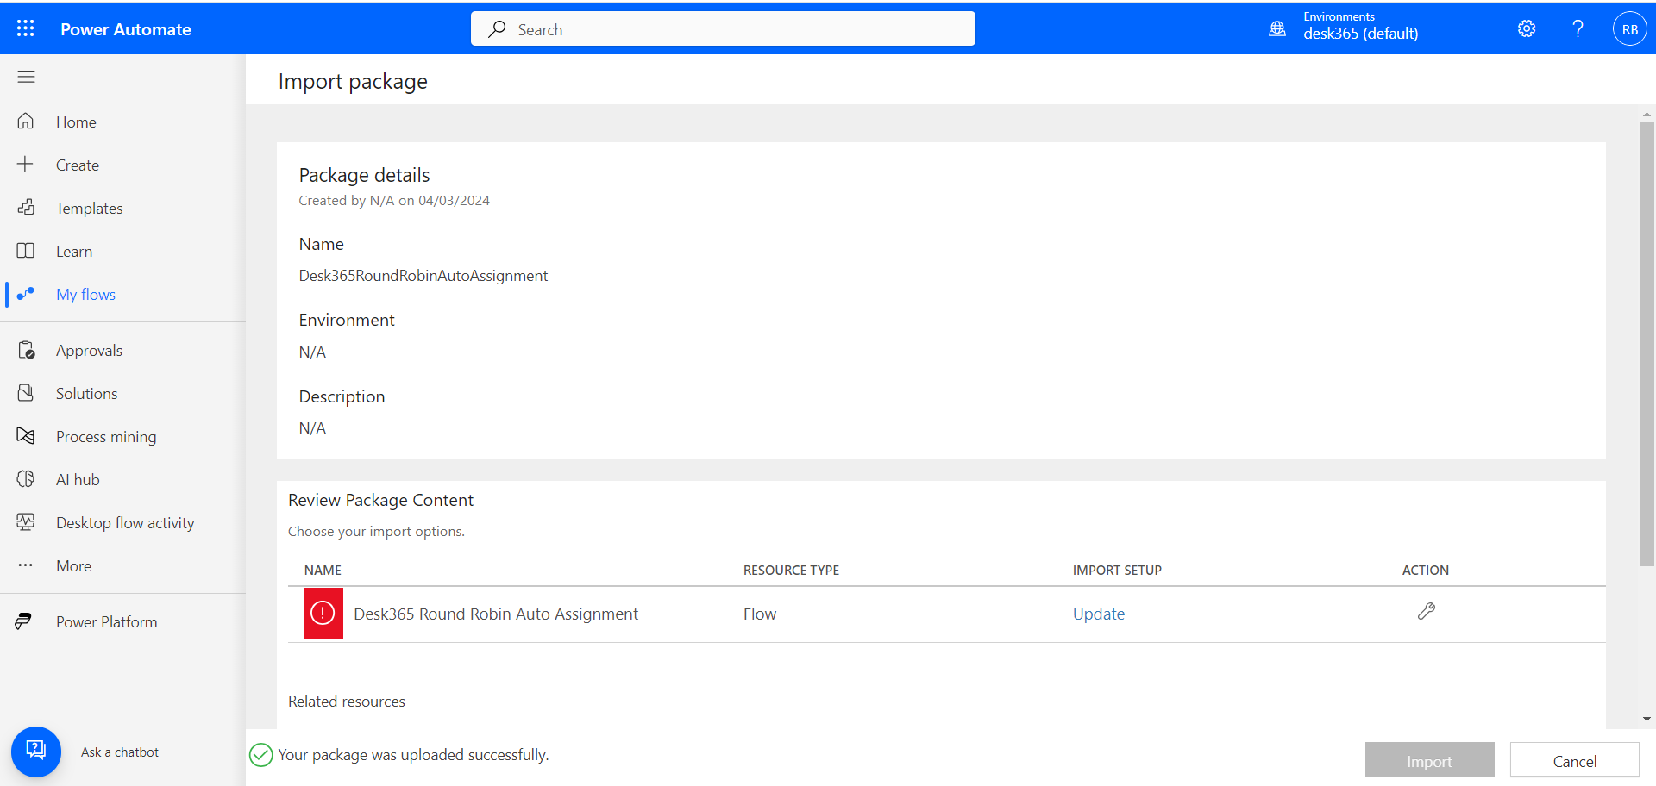Expand More in the navigation pane
Image resolution: width=1656 pixels, height=786 pixels.
click(x=72, y=565)
